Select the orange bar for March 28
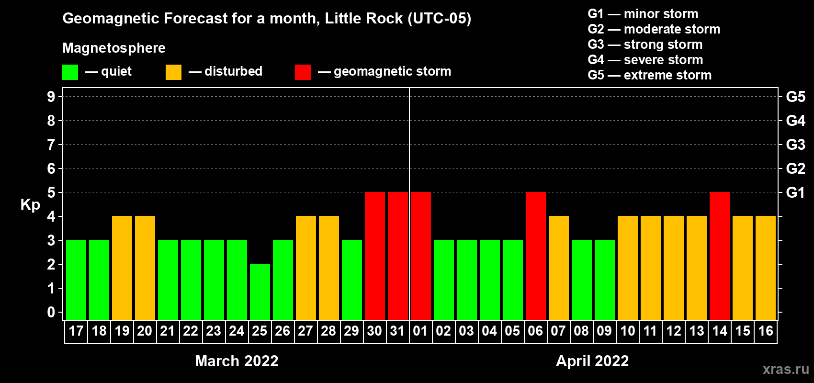814x383 pixels. click(329, 268)
